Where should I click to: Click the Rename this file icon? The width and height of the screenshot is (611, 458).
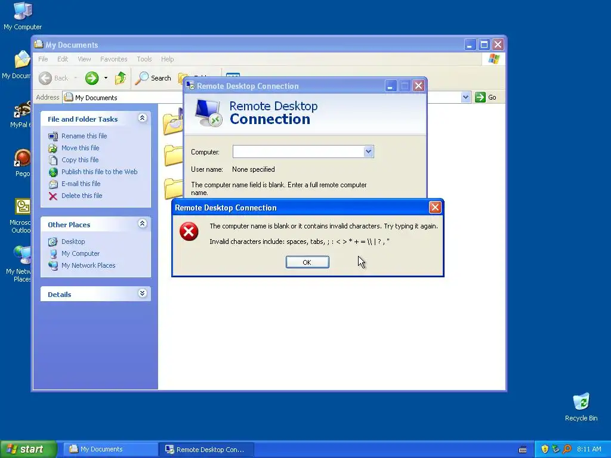[53, 136]
